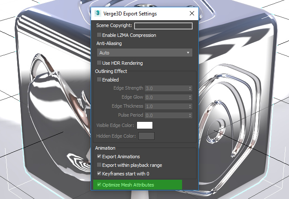Enable the Outlining Effect checkbox
Image resolution: width=289 pixels, height=199 pixels.
click(x=99, y=79)
